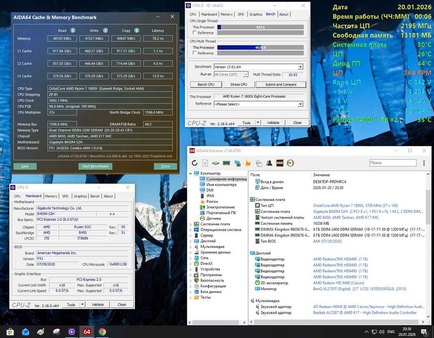Click the CPU Multi Thread score bar
This screenshot has height=338, width=434.
point(260,47)
